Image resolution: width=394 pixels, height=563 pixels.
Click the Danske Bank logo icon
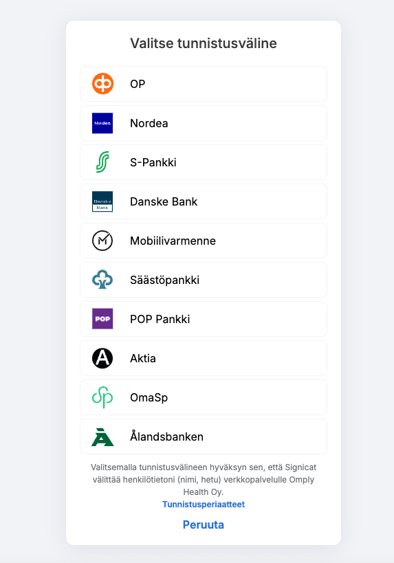[102, 201]
